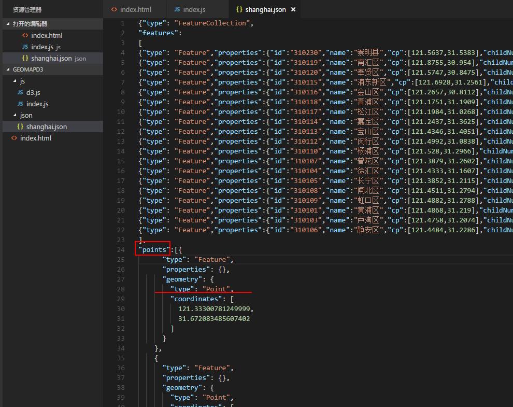Collapse the js folder in explorer

(x=13, y=81)
